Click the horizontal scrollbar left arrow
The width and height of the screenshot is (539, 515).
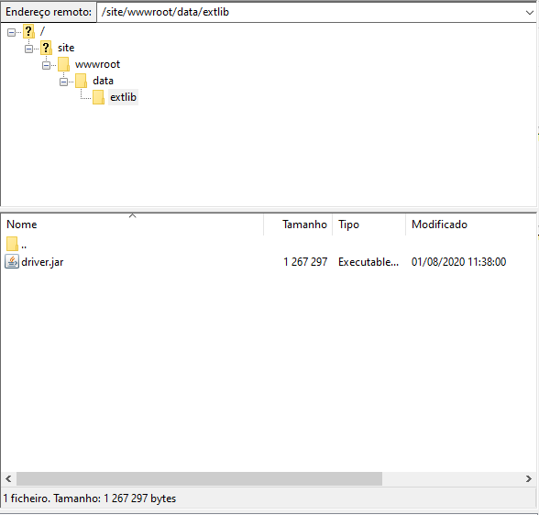pos(8,478)
